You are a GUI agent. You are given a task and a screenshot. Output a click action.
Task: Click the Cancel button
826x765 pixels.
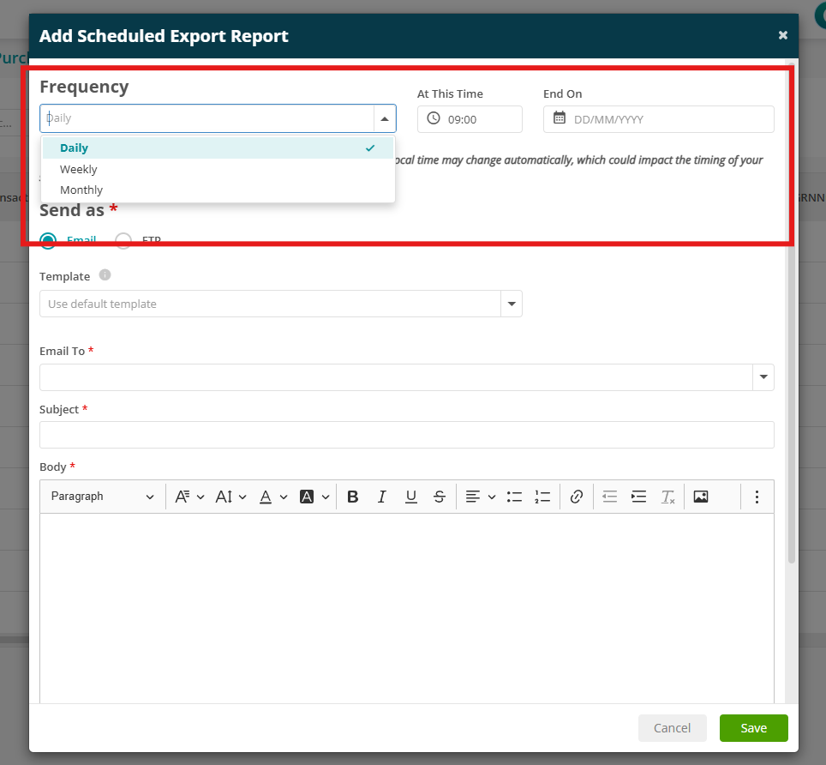(x=672, y=728)
